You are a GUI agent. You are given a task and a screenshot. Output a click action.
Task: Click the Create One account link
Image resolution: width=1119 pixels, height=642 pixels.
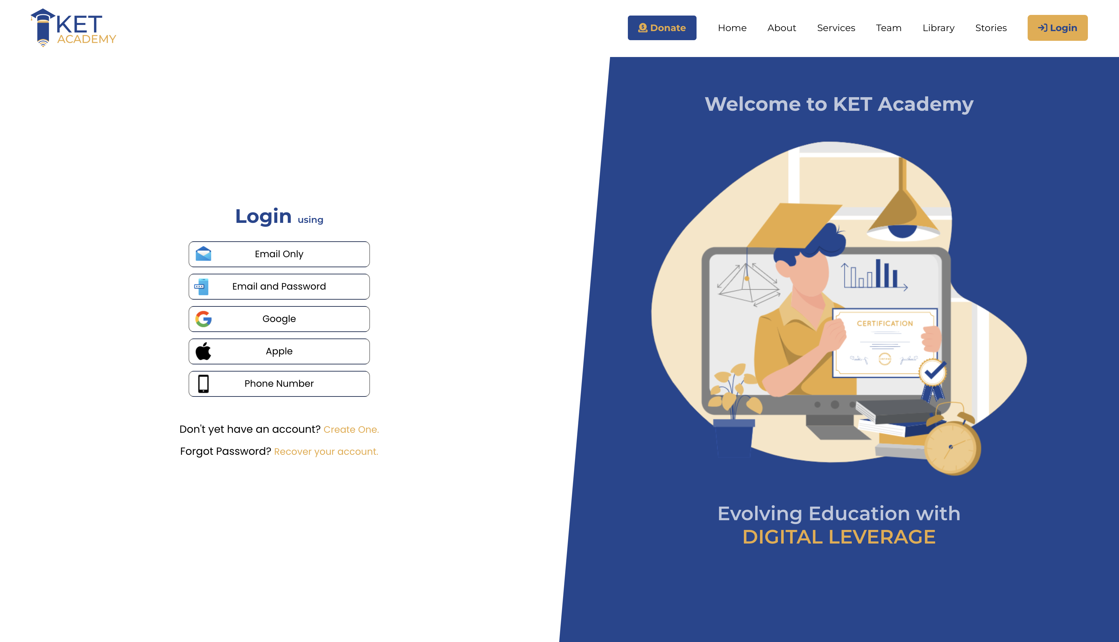pyautogui.click(x=351, y=429)
